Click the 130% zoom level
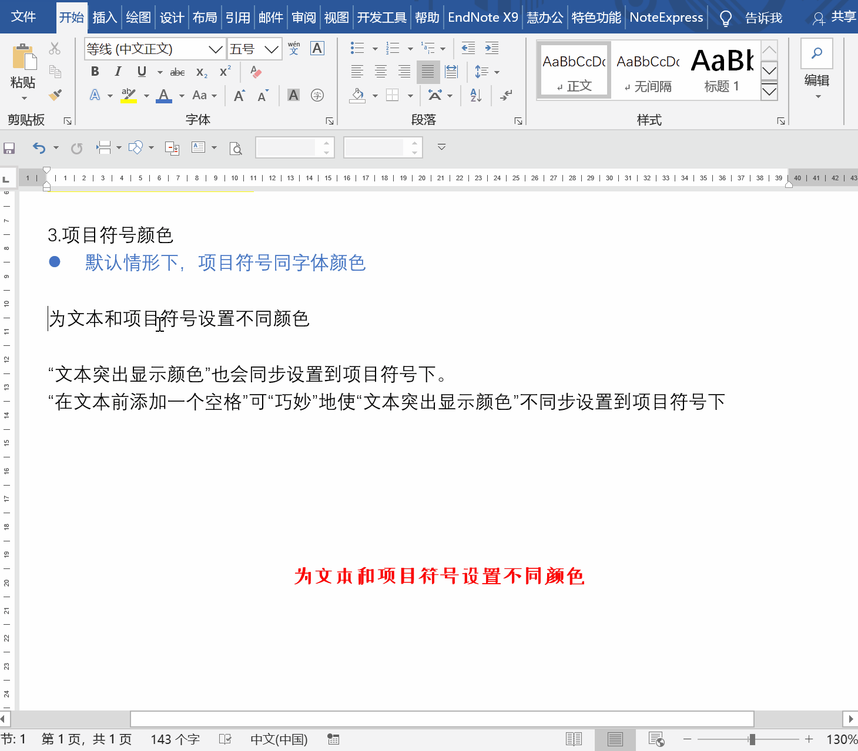The width and height of the screenshot is (858, 751). [x=842, y=739]
